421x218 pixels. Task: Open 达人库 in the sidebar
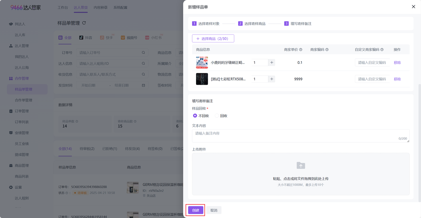click(x=20, y=35)
